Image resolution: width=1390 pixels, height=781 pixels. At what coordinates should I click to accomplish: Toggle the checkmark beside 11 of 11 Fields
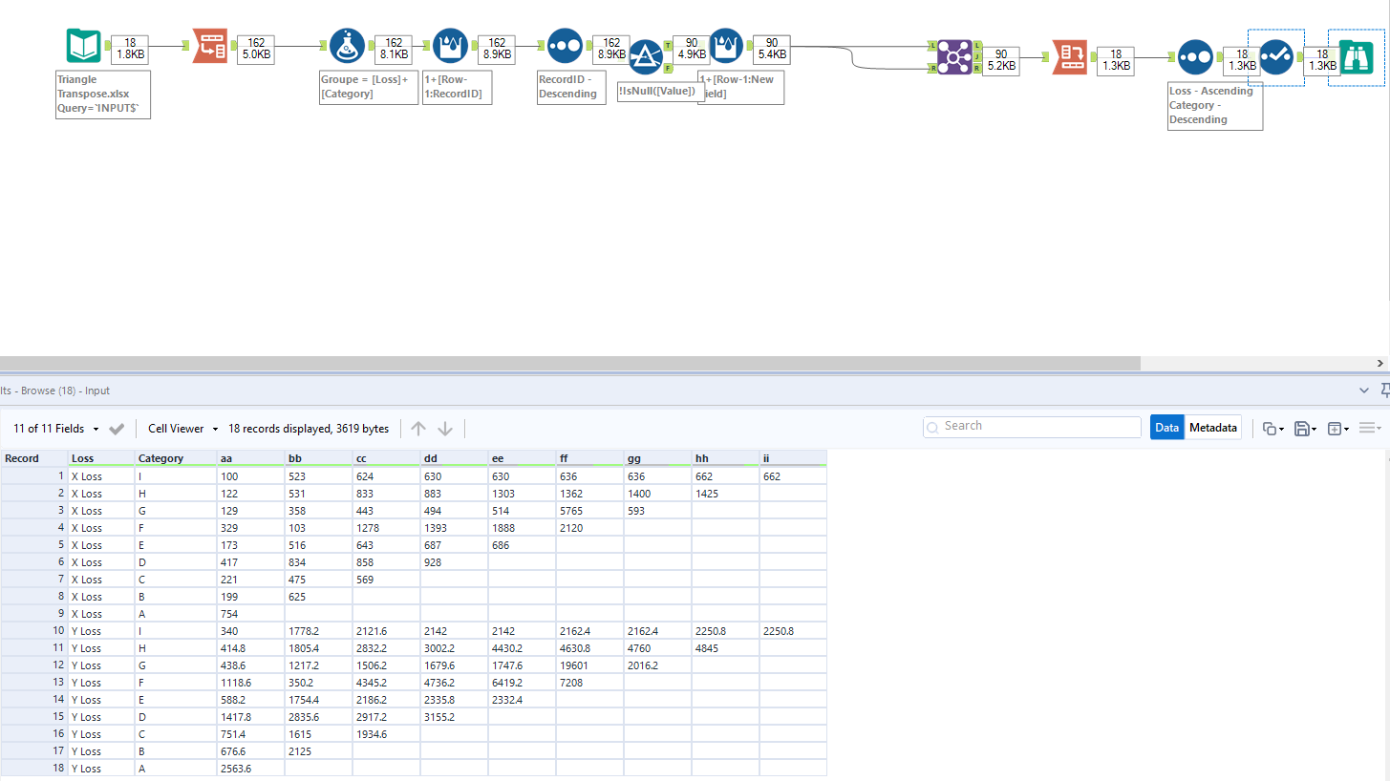click(116, 428)
